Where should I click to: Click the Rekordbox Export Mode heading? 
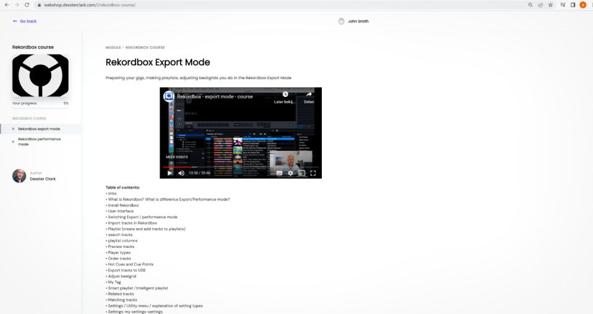tap(158, 62)
